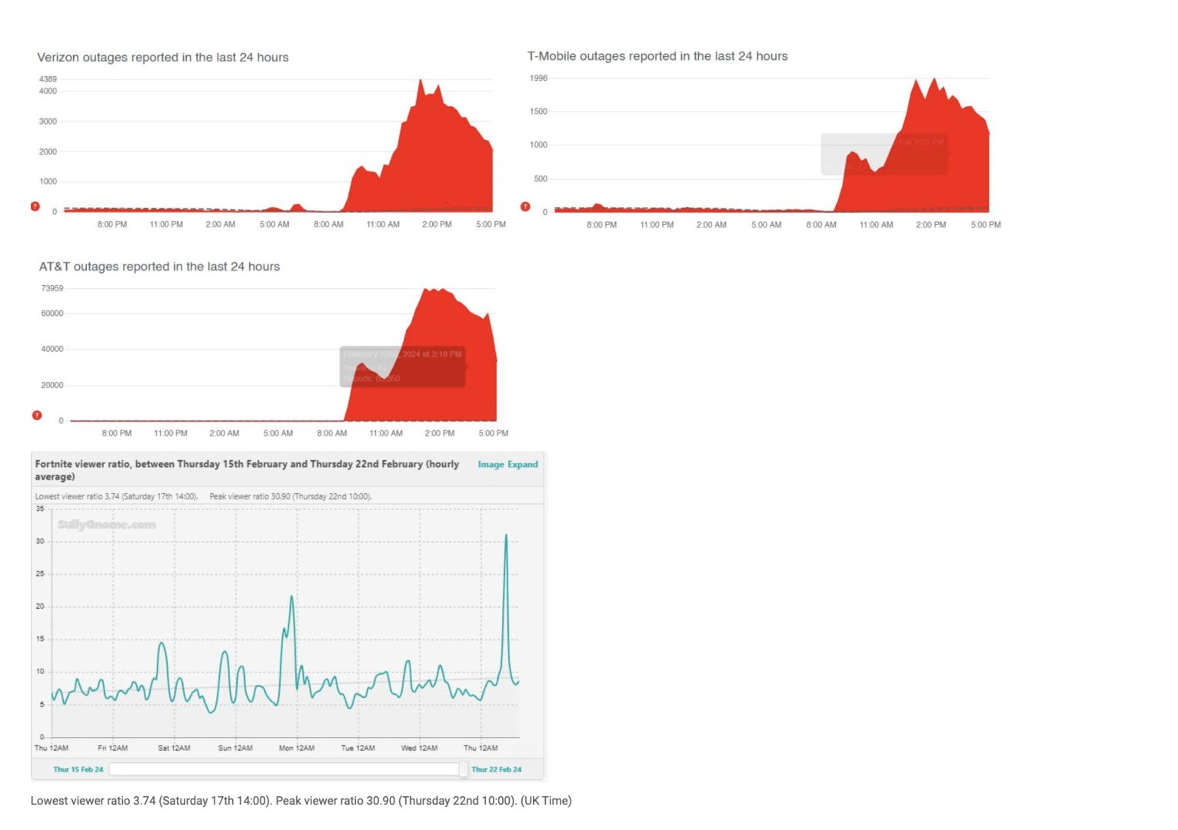The height and width of the screenshot is (830, 1178).
Task: Click 'Thu 12AM' label at Fortnite axis start
Action: click(52, 748)
